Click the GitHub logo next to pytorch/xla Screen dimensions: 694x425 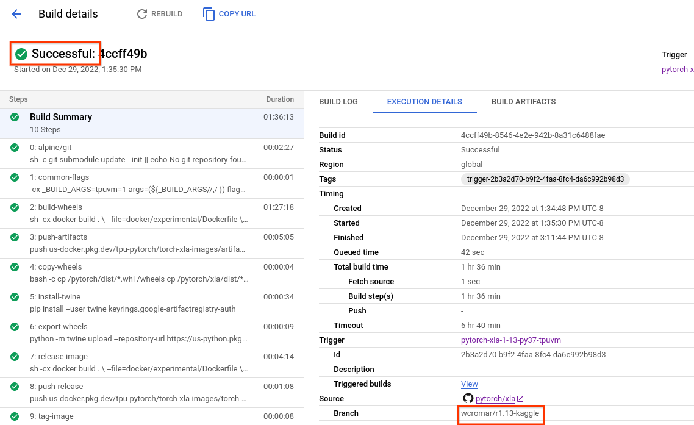468,398
